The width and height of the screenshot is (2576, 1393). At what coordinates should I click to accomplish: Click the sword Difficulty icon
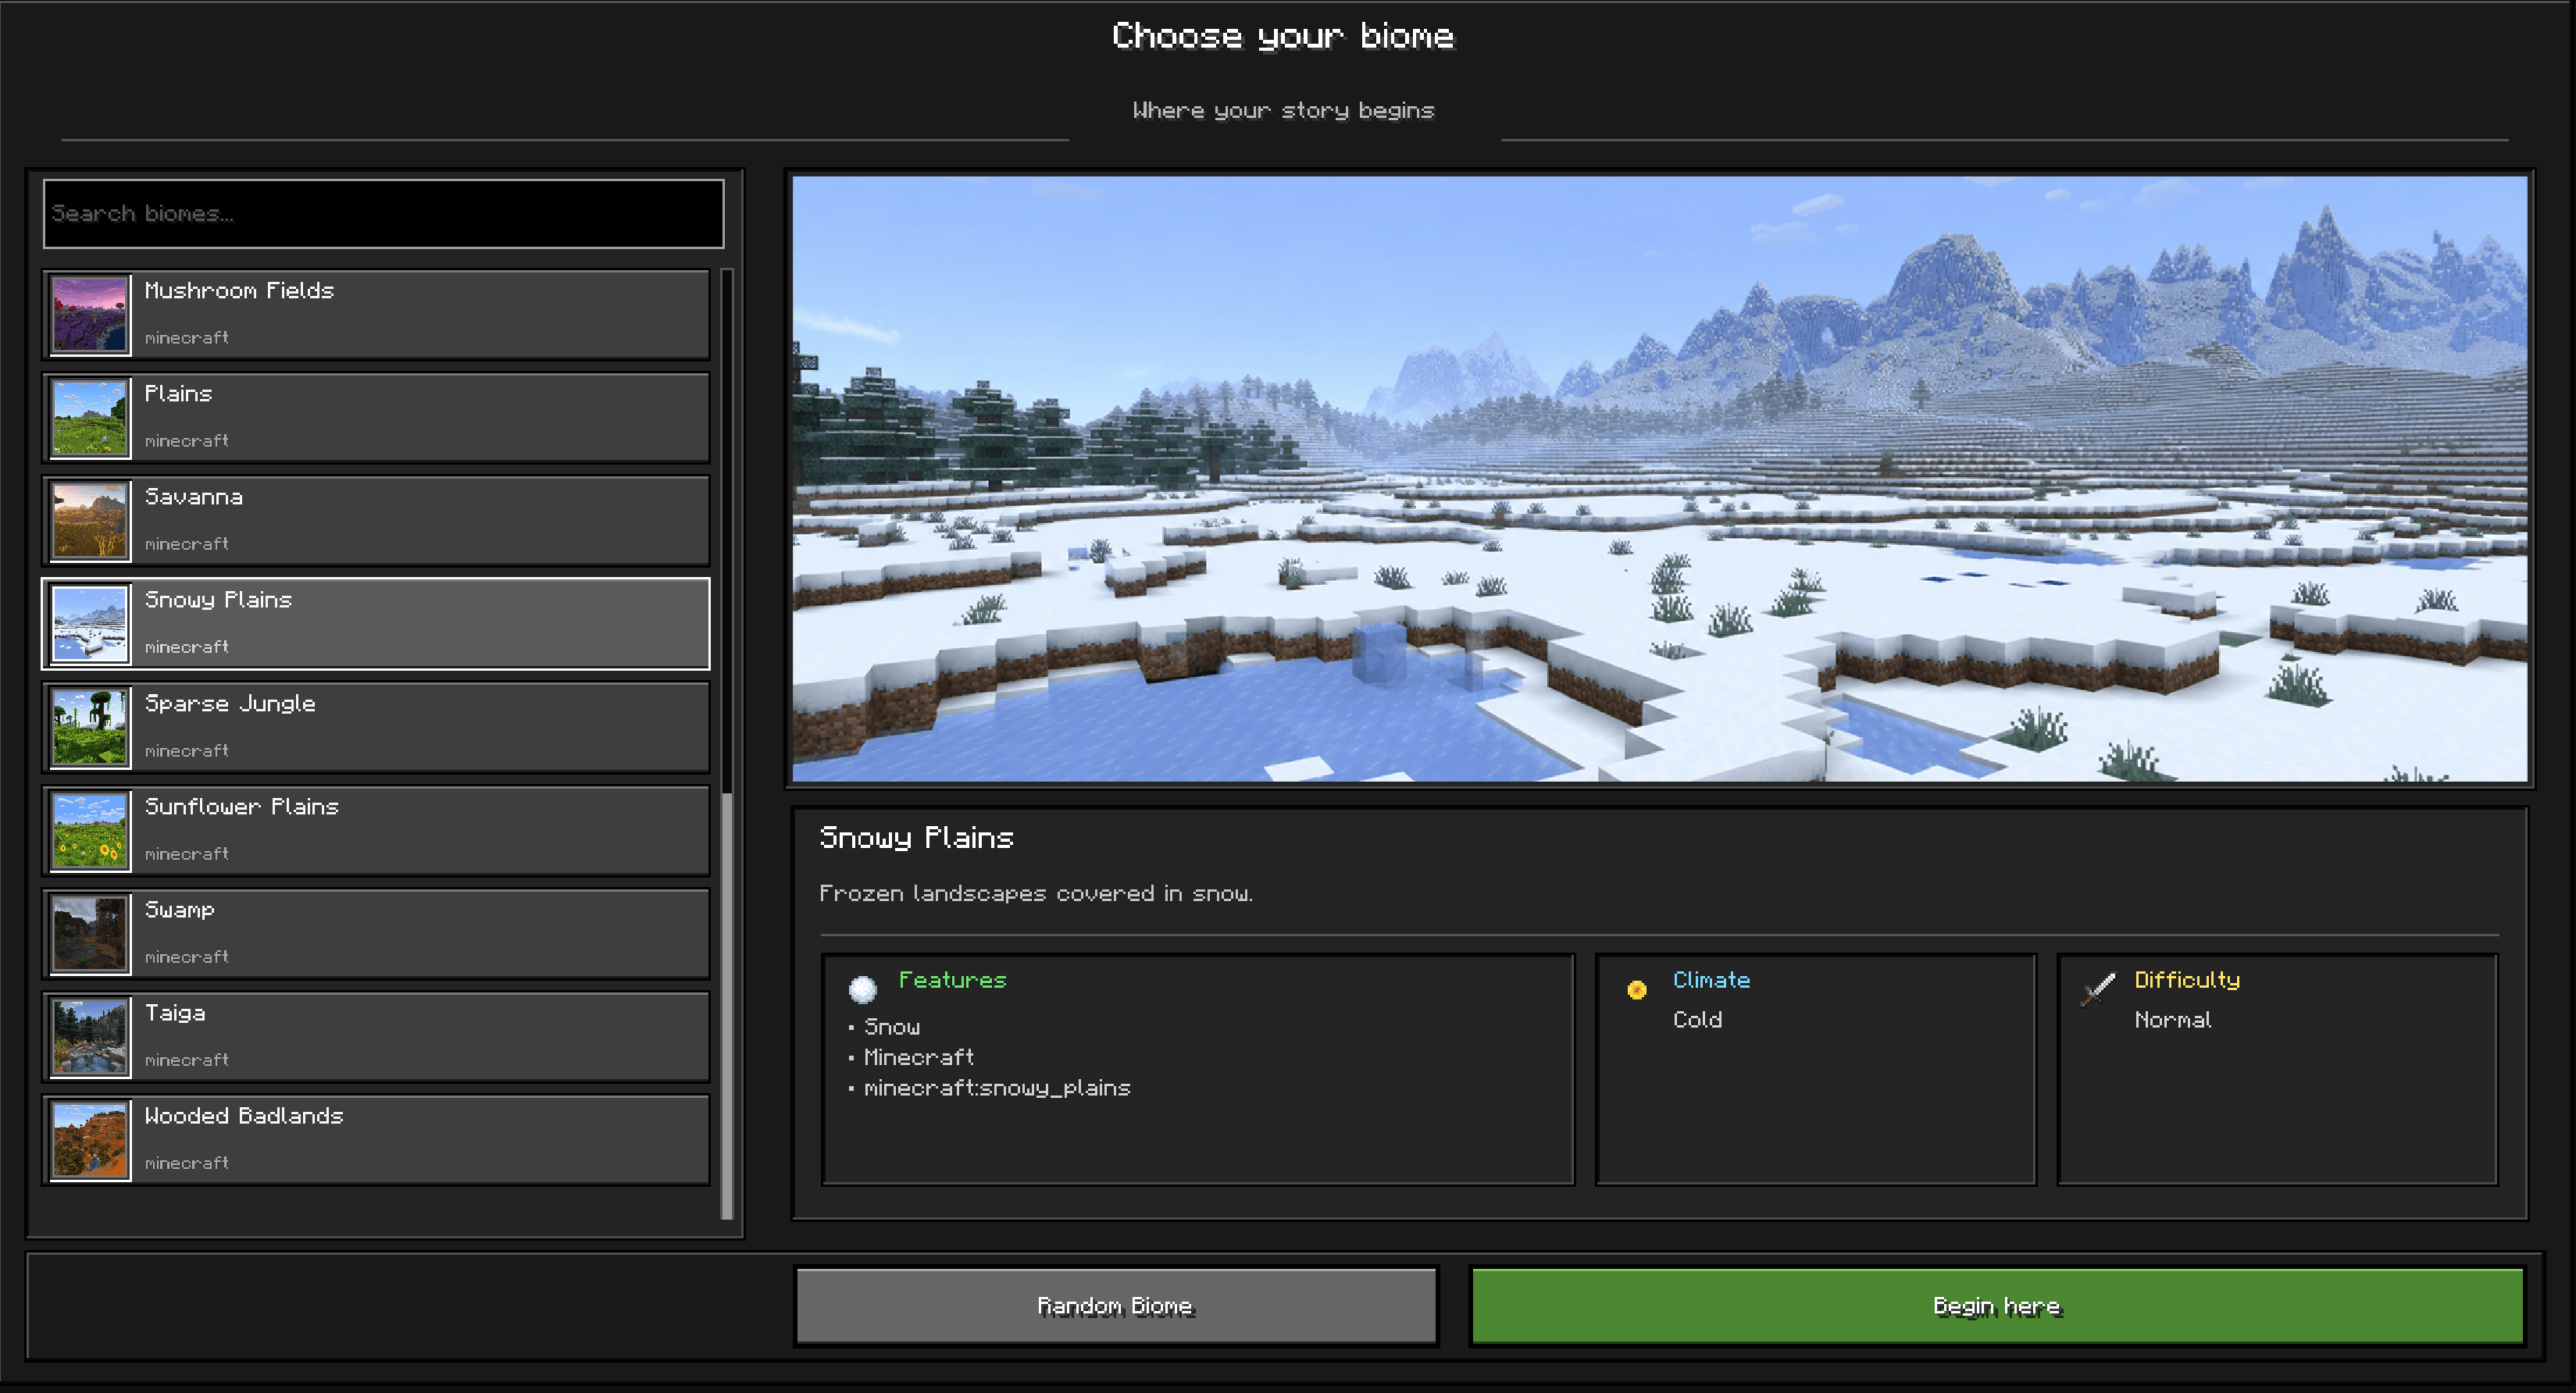pos(2098,989)
